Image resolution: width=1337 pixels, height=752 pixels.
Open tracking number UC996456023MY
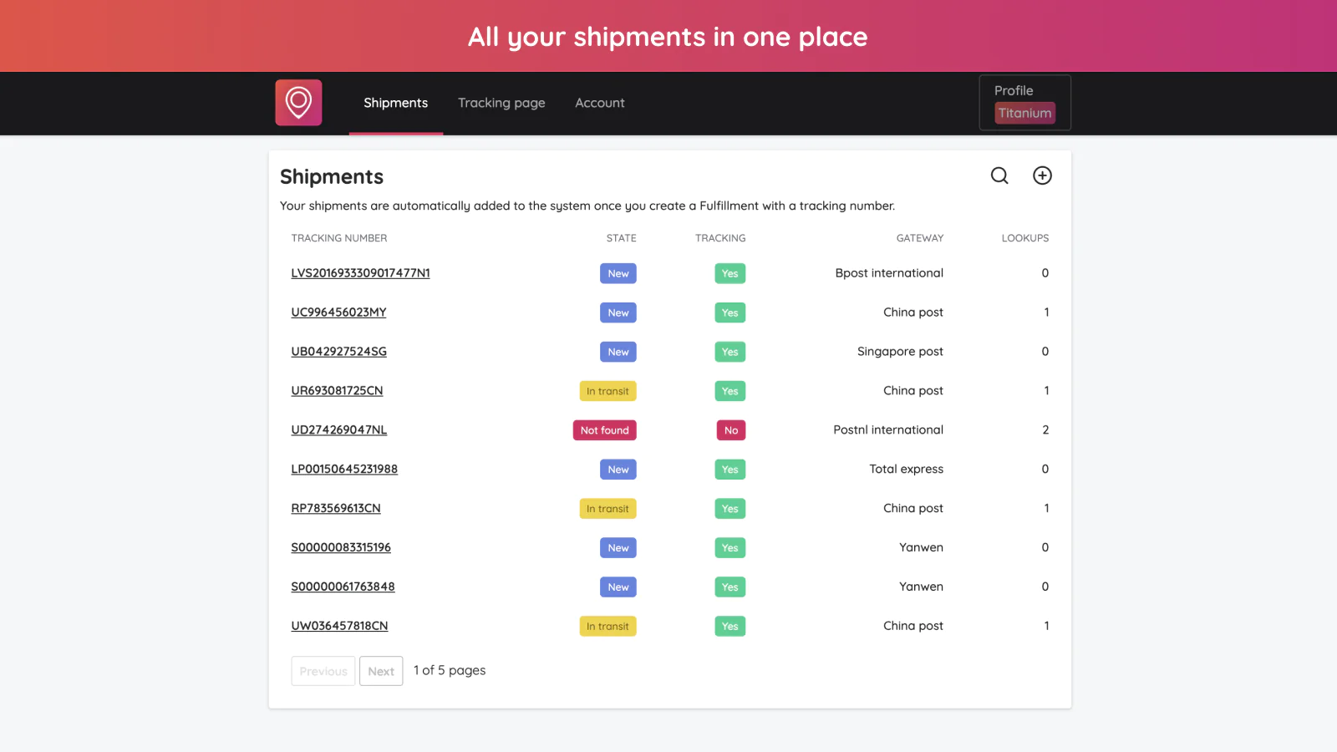tap(338, 312)
